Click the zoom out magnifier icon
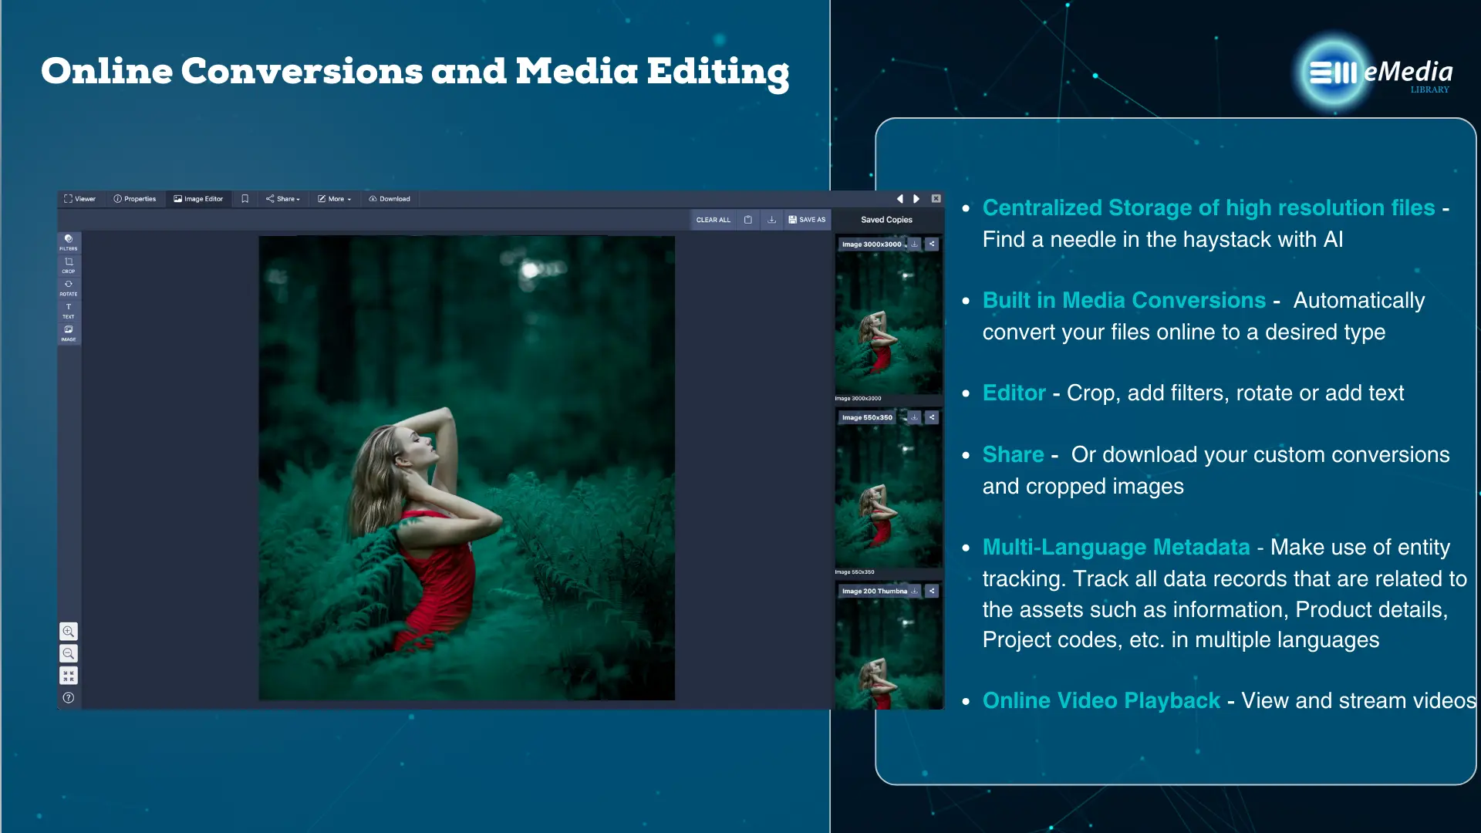Screen dimensions: 1481x833 (69, 654)
